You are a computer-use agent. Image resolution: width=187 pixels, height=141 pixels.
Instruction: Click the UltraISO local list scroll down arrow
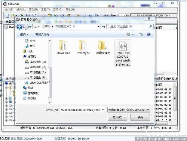pyautogui.click(x=175, y=119)
